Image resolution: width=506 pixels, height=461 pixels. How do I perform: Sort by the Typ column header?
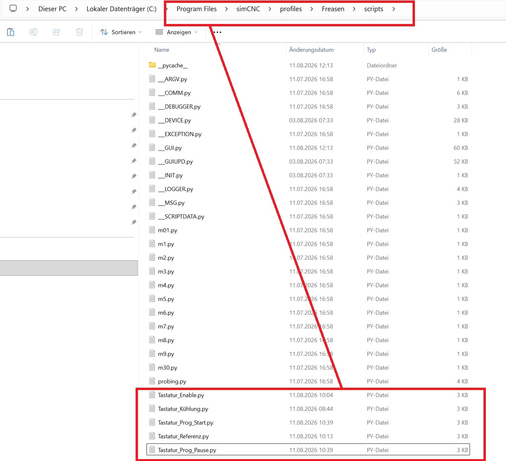(371, 50)
